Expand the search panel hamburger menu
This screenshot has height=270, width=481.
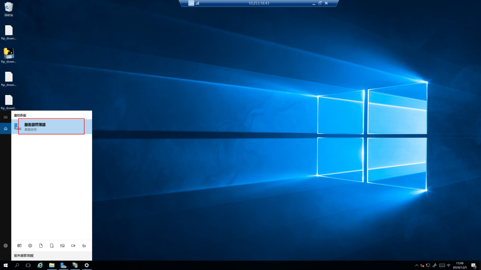pyautogui.click(x=6, y=117)
